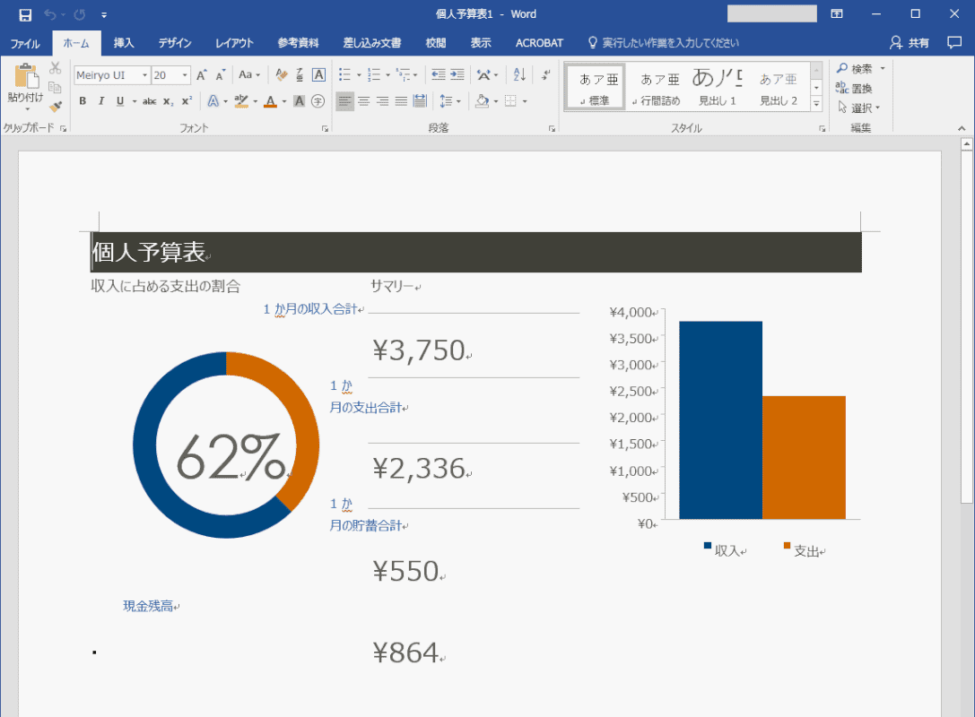Switch to the 挿入 tab

(123, 43)
